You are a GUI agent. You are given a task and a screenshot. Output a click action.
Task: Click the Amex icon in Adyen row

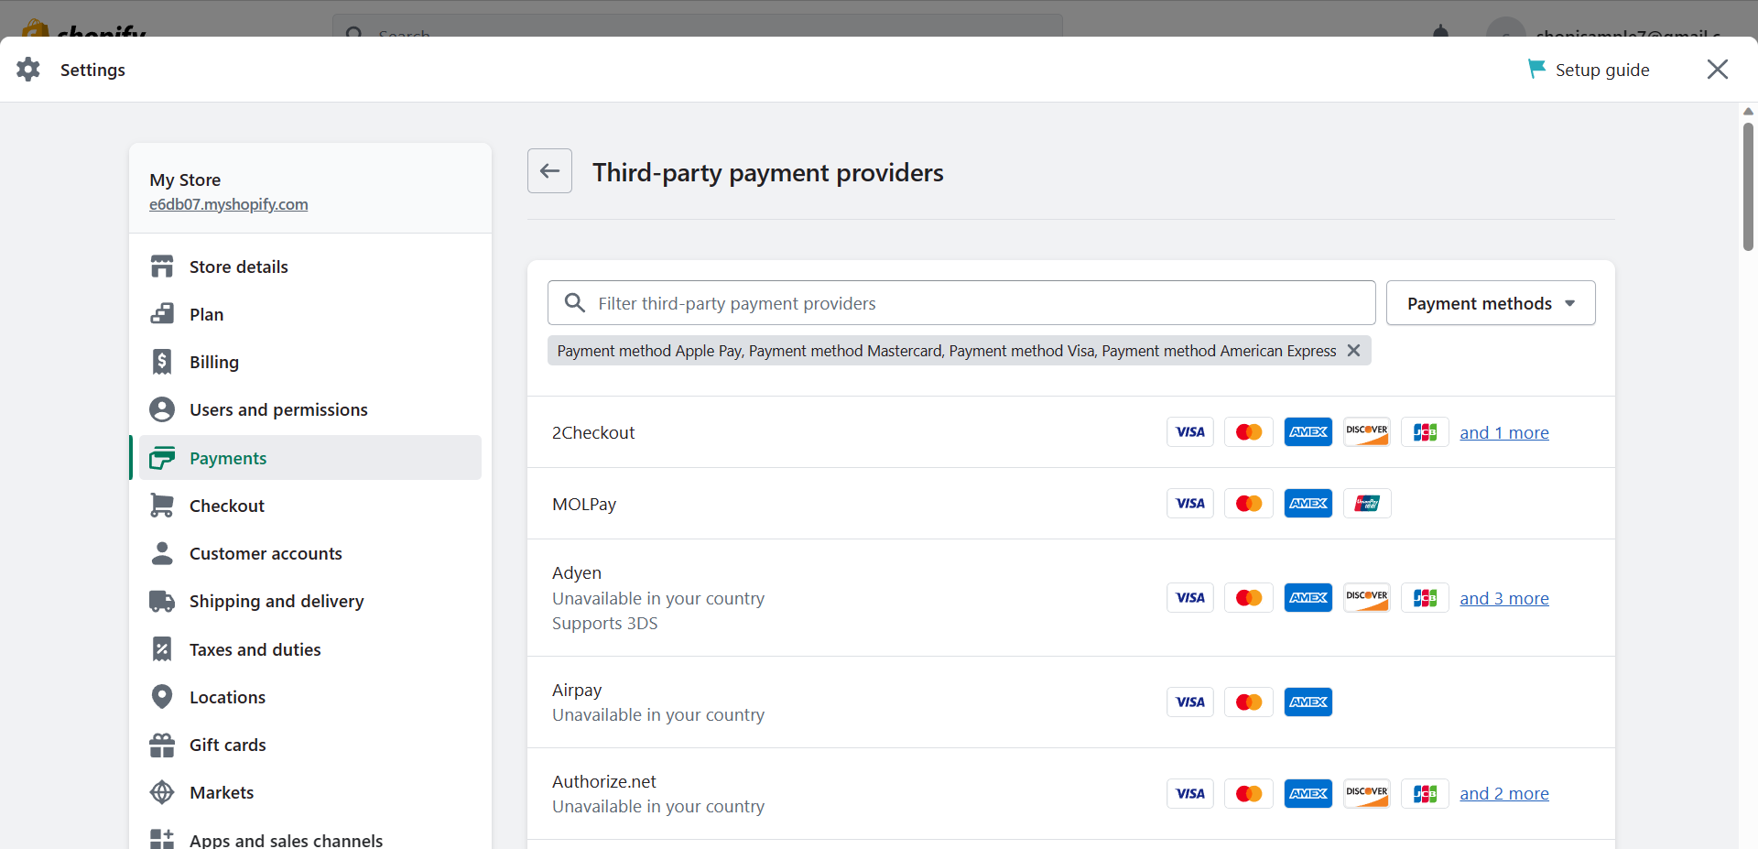(1308, 598)
